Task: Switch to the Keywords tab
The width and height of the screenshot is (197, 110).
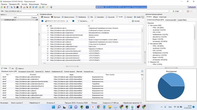Action: pos(110,17)
